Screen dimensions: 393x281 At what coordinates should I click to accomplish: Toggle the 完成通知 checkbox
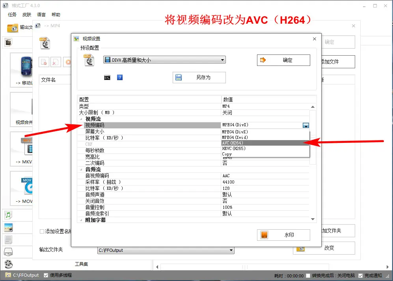coord(360,275)
